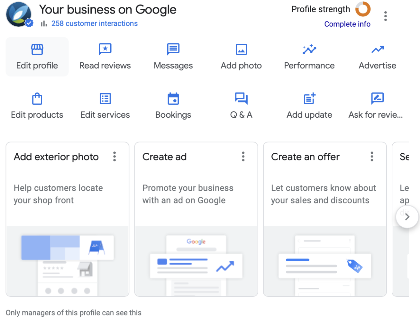Expand options menu on Create ad card
The width and height of the screenshot is (420, 326).
pos(243,157)
